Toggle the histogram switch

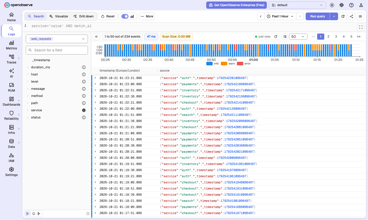click(x=125, y=16)
